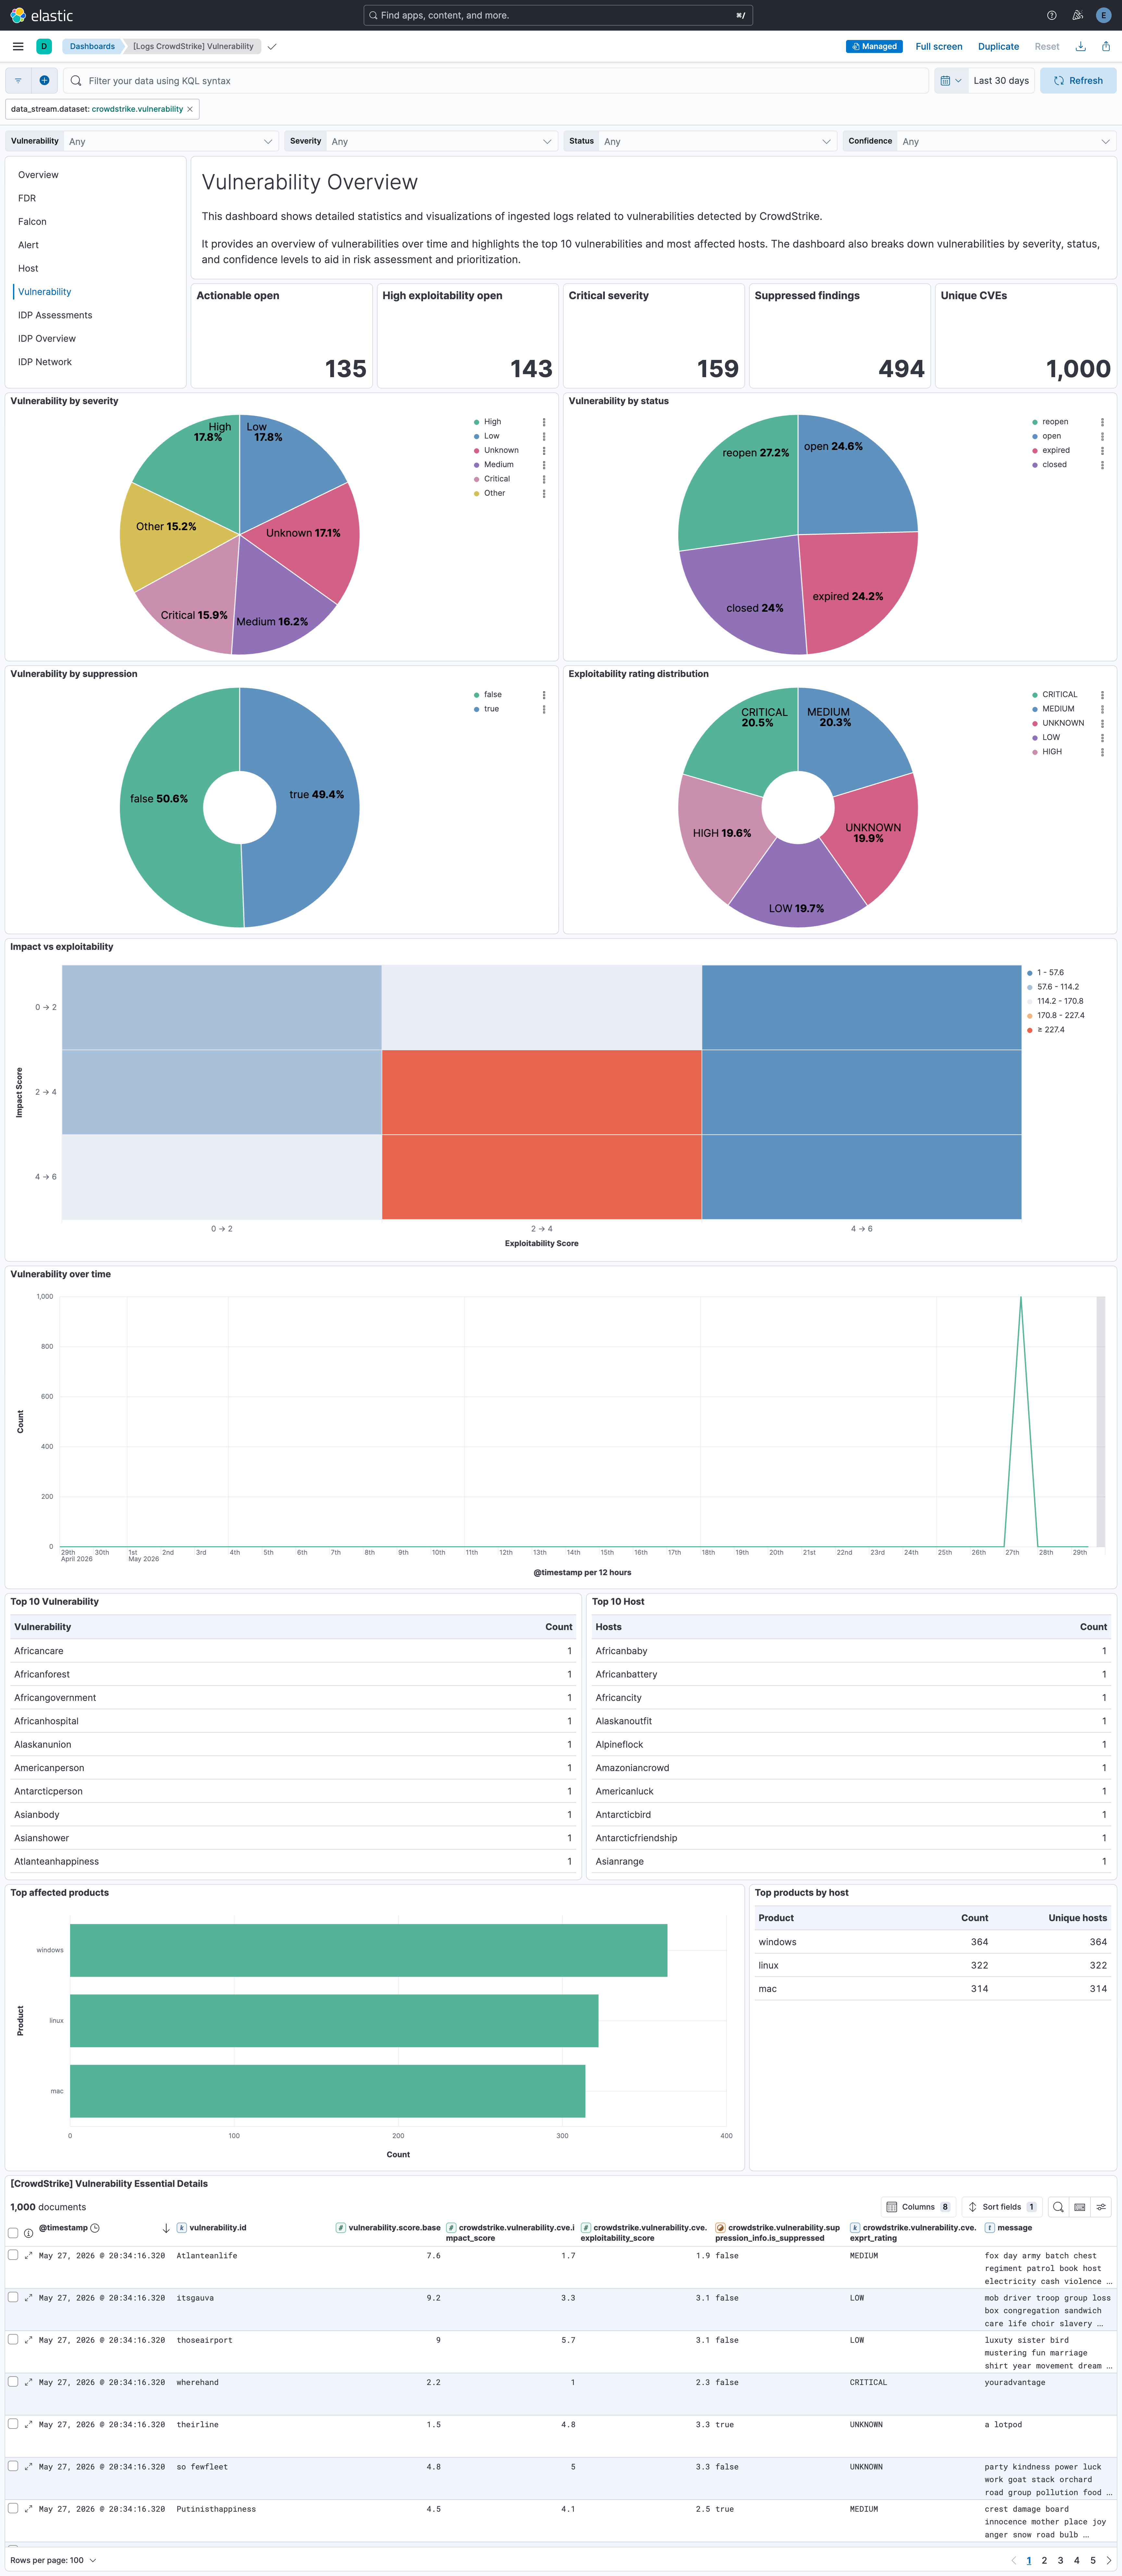1122x2576 pixels.
Task: Open the main navigation hamburger menu
Action: pos(18,46)
